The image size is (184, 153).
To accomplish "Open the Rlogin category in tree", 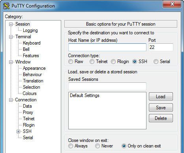I will (29, 125).
